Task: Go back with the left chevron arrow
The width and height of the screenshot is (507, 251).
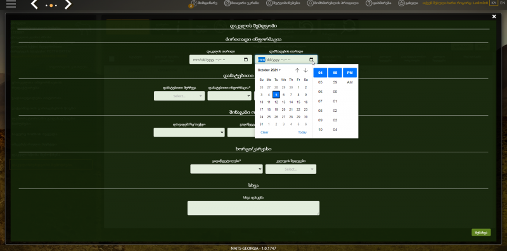Action: click(34, 4)
